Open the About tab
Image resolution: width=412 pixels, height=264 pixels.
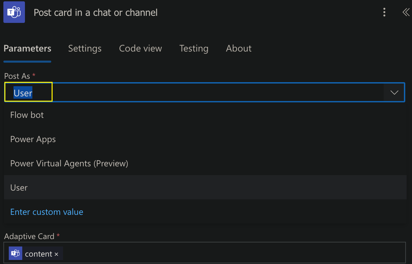(x=239, y=48)
